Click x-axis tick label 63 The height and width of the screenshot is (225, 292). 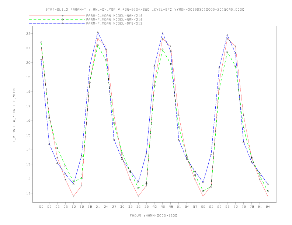tap(211, 207)
